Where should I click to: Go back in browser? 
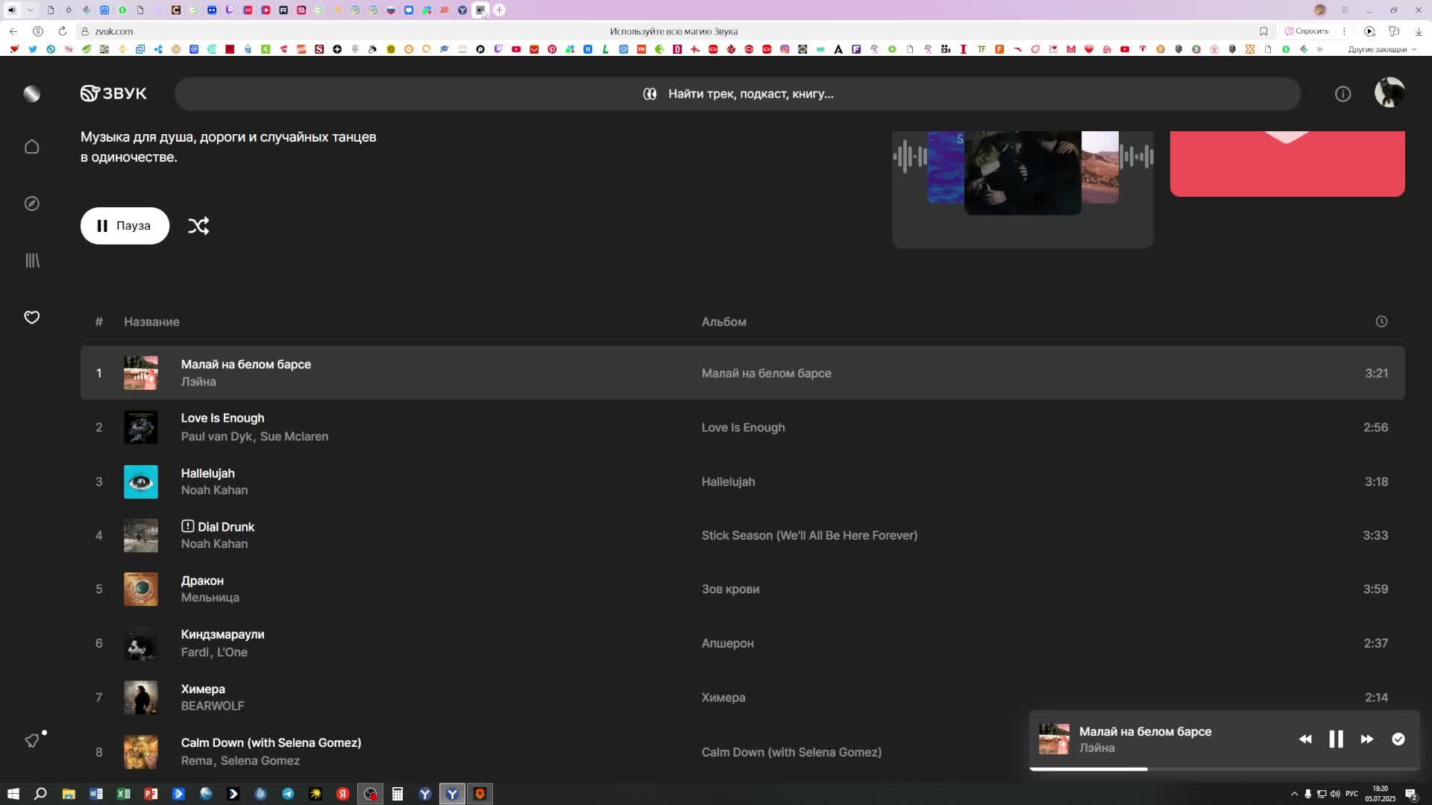point(13,31)
